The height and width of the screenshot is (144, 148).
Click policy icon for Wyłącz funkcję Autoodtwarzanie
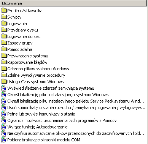point(4,127)
